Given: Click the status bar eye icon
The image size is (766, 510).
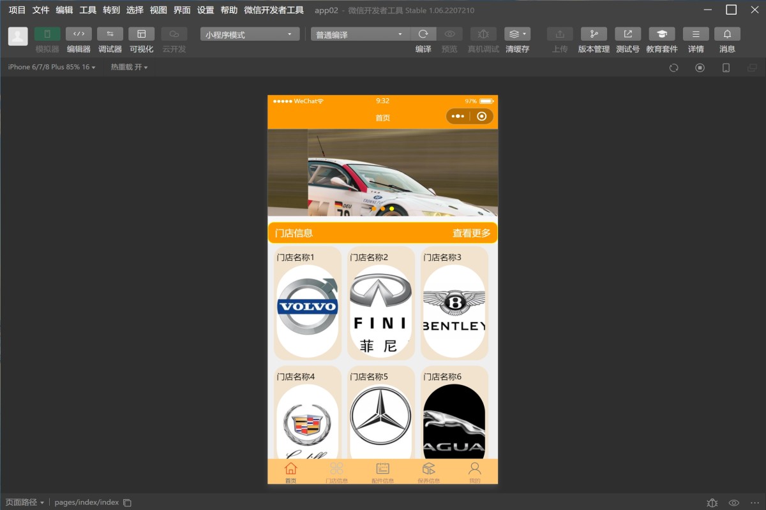Looking at the screenshot, I should tap(734, 502).
